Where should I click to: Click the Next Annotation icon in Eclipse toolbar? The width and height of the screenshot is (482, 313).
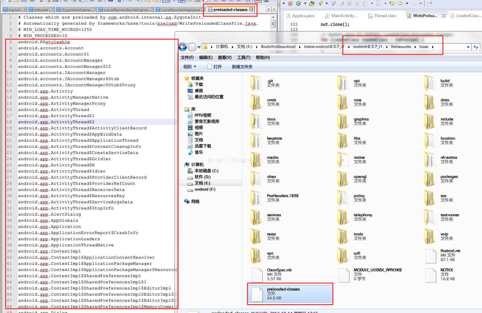[x=365, y=3]
